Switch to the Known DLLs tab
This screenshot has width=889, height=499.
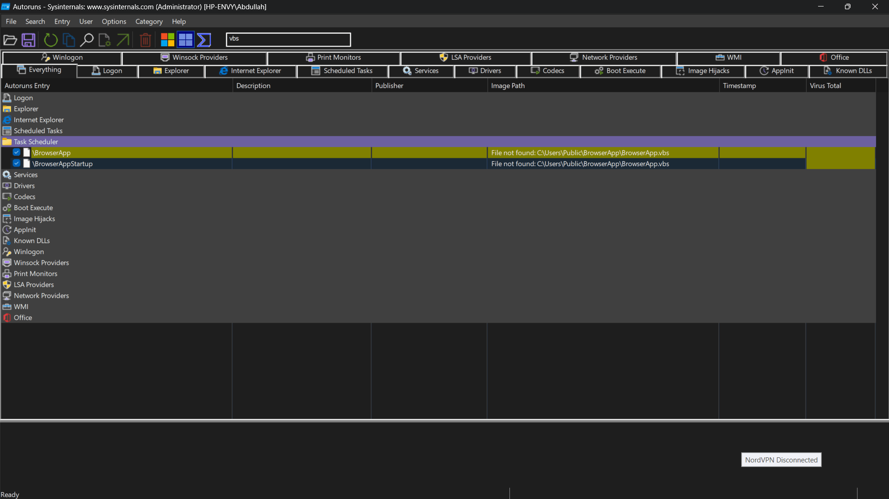click(848, 71)
